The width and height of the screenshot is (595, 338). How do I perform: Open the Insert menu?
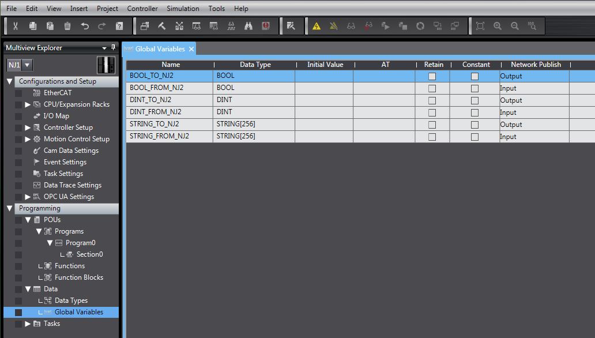tap(78, 8)
